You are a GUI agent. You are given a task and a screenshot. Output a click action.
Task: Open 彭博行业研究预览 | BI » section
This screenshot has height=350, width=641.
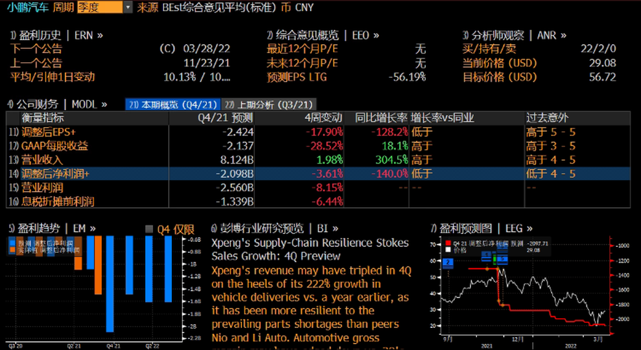[x=274, y=228]
